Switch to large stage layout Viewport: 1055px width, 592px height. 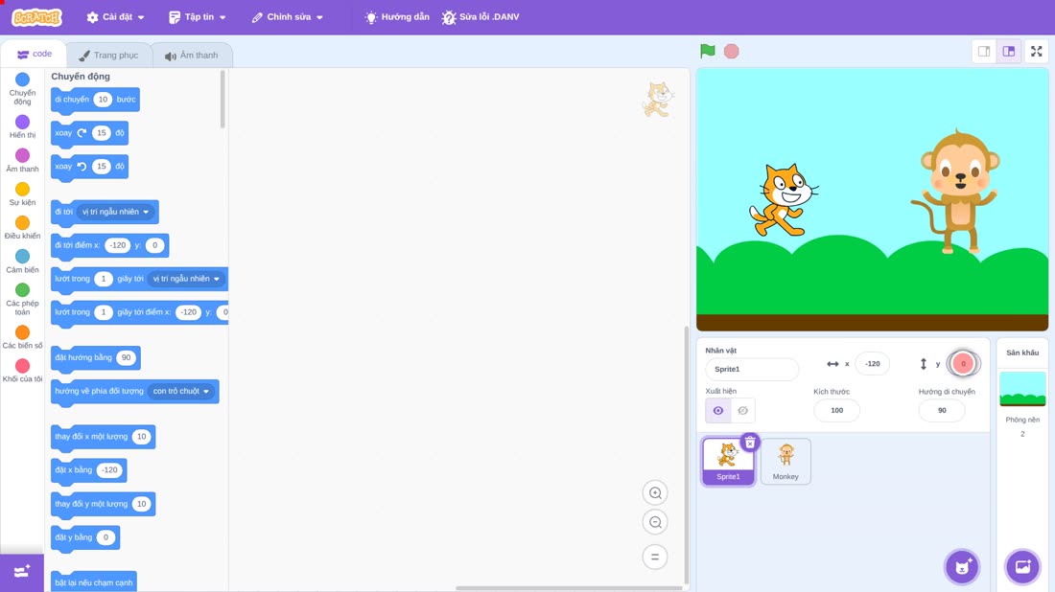(1009, 51)
